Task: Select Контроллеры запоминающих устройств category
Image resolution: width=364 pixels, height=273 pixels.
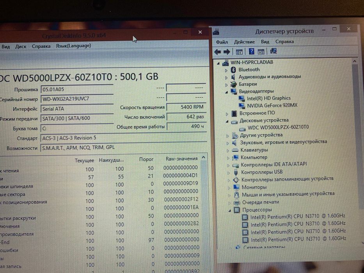Action: pyautogui.click(x=288, y=179)
